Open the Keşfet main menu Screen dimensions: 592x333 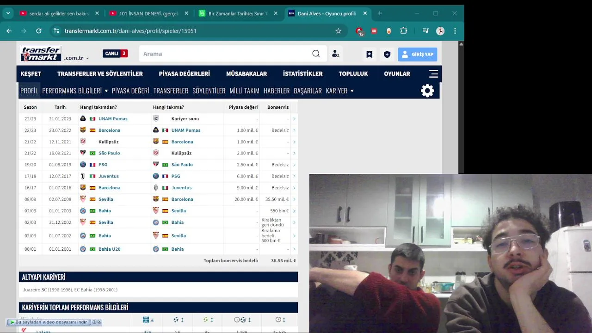31,74
